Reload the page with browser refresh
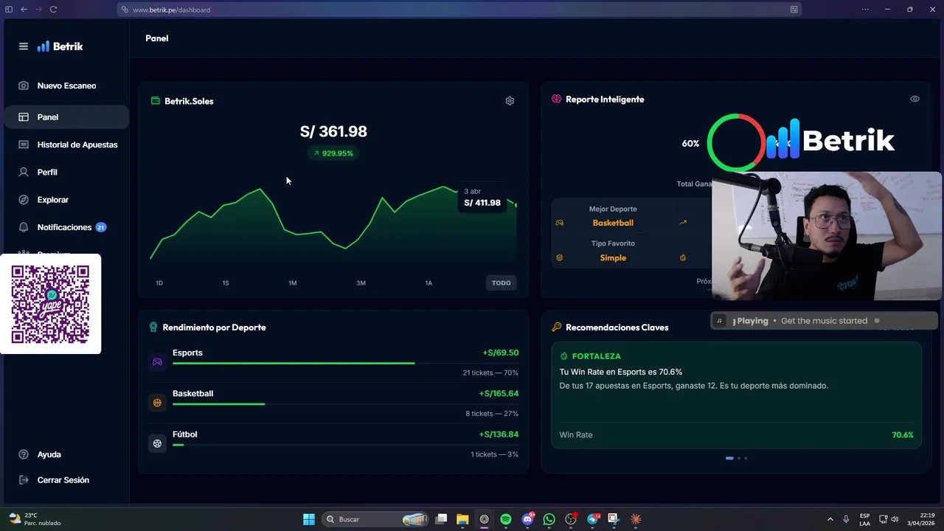The height and width of the screenshot is (531, 944). pyautogui.click(x=54, y=10)
